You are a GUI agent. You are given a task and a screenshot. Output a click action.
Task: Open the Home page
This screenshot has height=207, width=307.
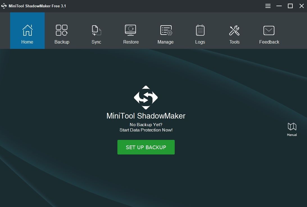[x=28, y=31]
